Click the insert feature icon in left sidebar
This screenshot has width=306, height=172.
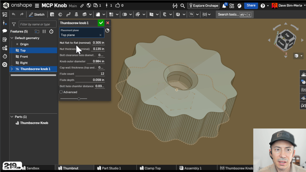click(x=5, y=23)
